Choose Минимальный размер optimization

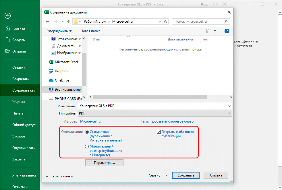click(x=87, y=146)
